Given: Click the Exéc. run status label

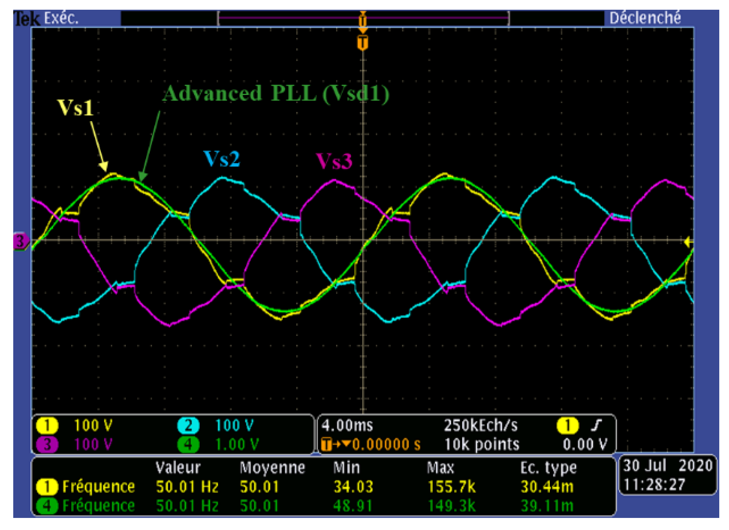Looking at the screenshot, I should pyautogui.click(x=61, y=18).
